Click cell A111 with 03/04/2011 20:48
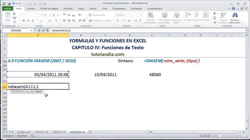Image resolution: width=250 pixels, height=140 pixels. click(38, 74)
